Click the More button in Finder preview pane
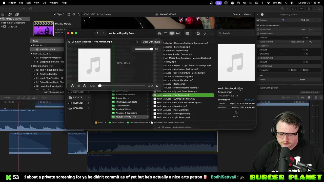 click(x=236, y=114)
